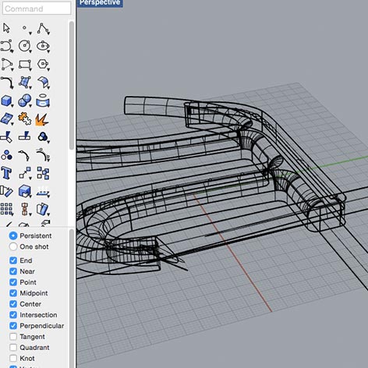The width and height of the screenshot is (368, 368).
Task: Uncheck the End object snap
Action: [13, 260]
